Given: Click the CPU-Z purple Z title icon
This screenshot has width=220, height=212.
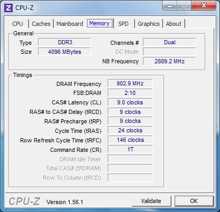Looking at the screenshot, I should (8, 8).
